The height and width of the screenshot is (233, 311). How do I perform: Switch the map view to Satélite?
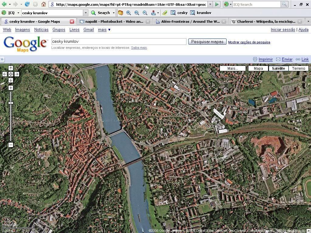coord(278,68)
